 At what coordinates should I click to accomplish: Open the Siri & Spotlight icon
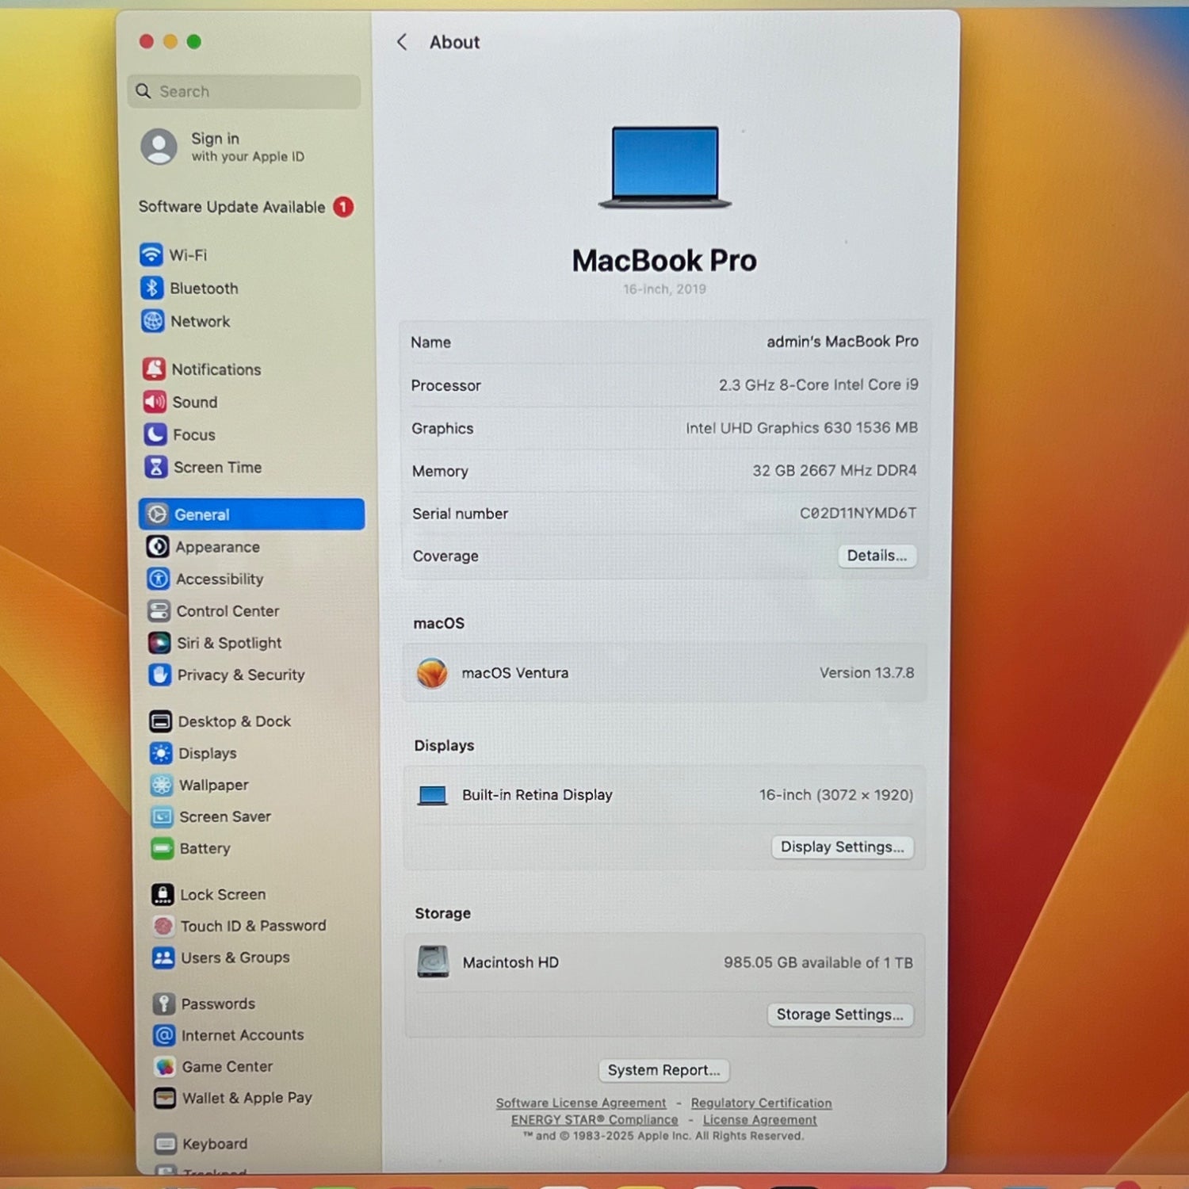click(x=159, y=642)
